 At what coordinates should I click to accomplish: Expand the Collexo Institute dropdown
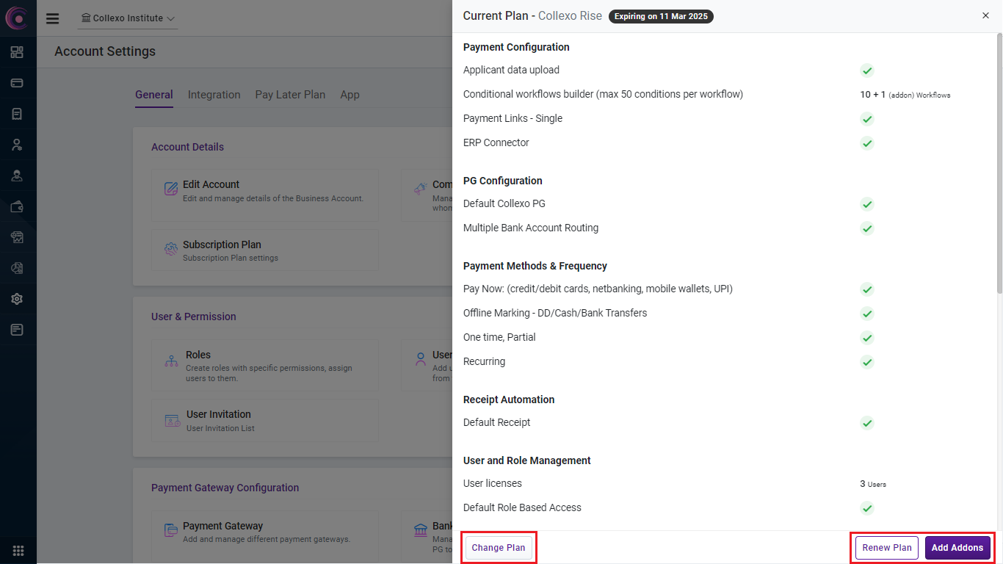128,18
